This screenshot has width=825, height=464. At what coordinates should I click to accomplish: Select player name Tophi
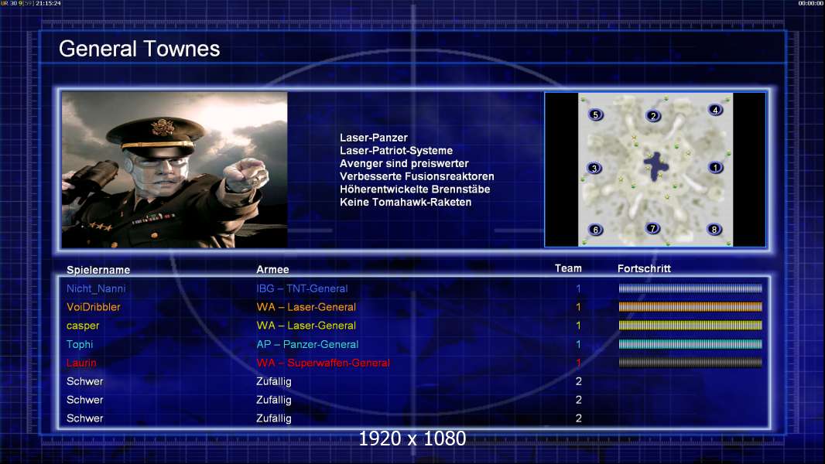pyautogui.click(x=80, y=344)
